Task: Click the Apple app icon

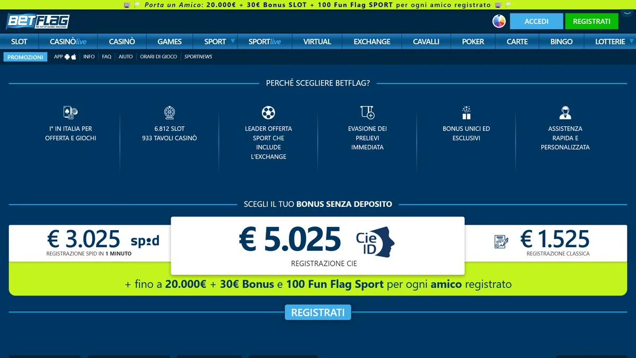Action: 74,57
